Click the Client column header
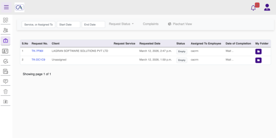 55,44
